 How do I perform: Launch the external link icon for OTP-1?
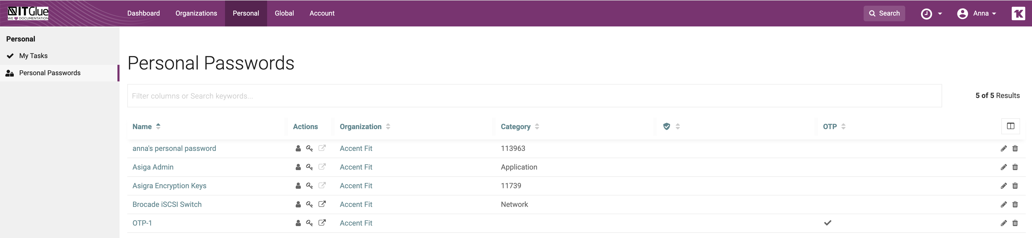[322, 223]
